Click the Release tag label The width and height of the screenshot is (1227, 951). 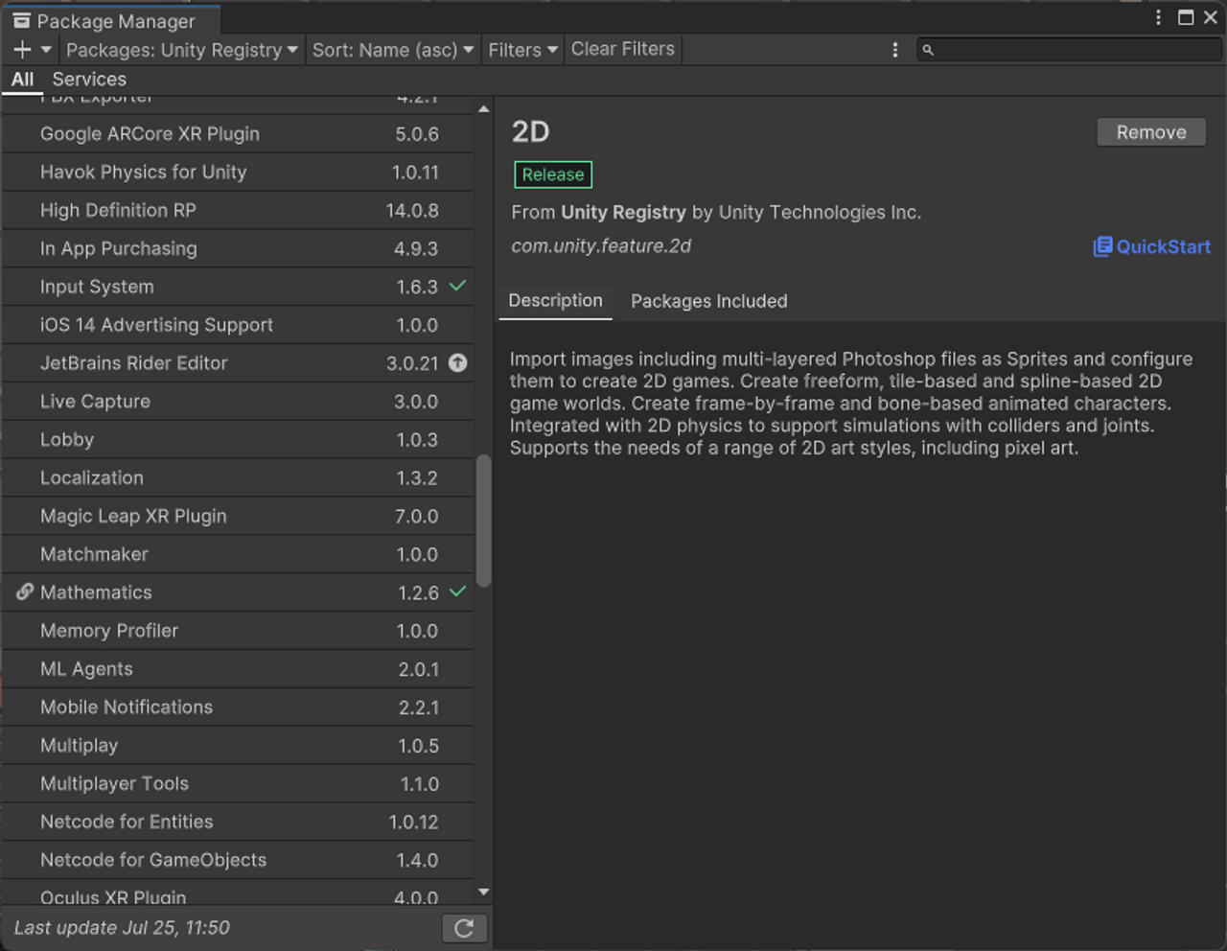pyautogui.click(x=553, y=174)
